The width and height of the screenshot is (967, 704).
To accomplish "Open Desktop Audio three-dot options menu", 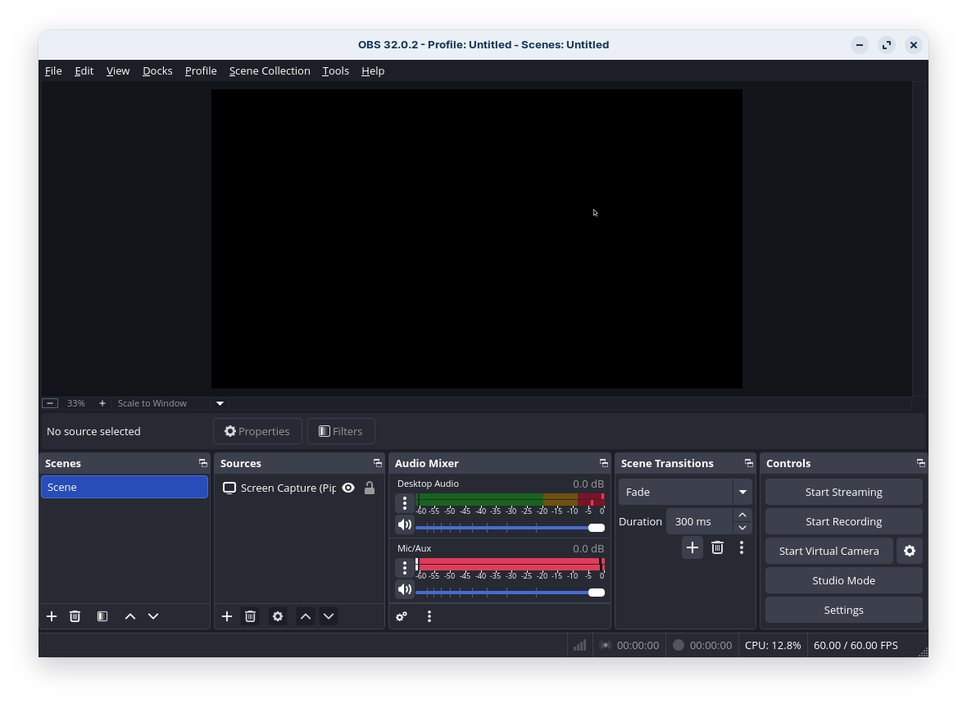I will tap(405, 503).
